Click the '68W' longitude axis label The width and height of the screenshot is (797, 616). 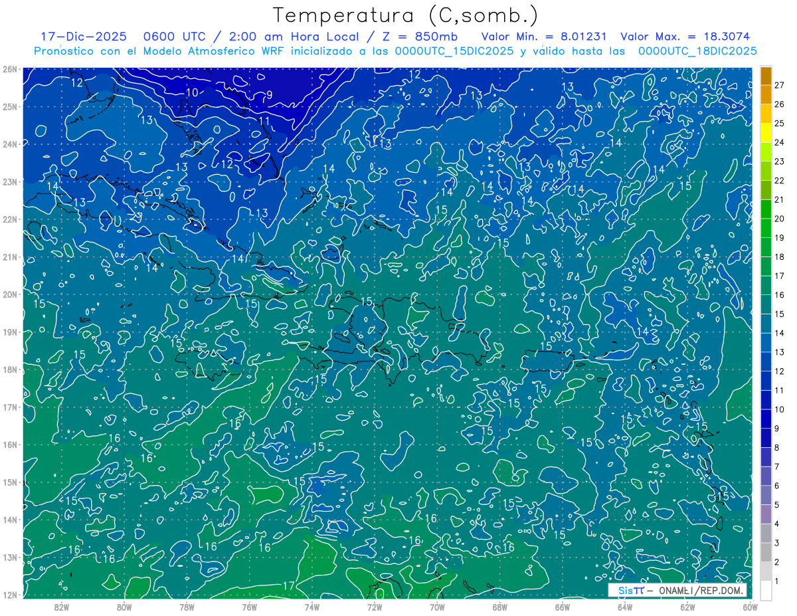pyautogui.click(x=500, y=606)
